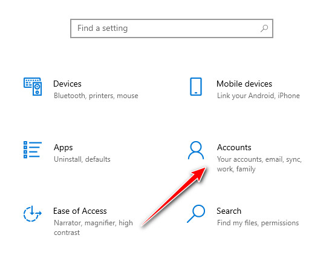Viewport: 332px width, 258px height.
Task: Click the Devices keyboard and speaker icon
Action: tap(33, 87)
